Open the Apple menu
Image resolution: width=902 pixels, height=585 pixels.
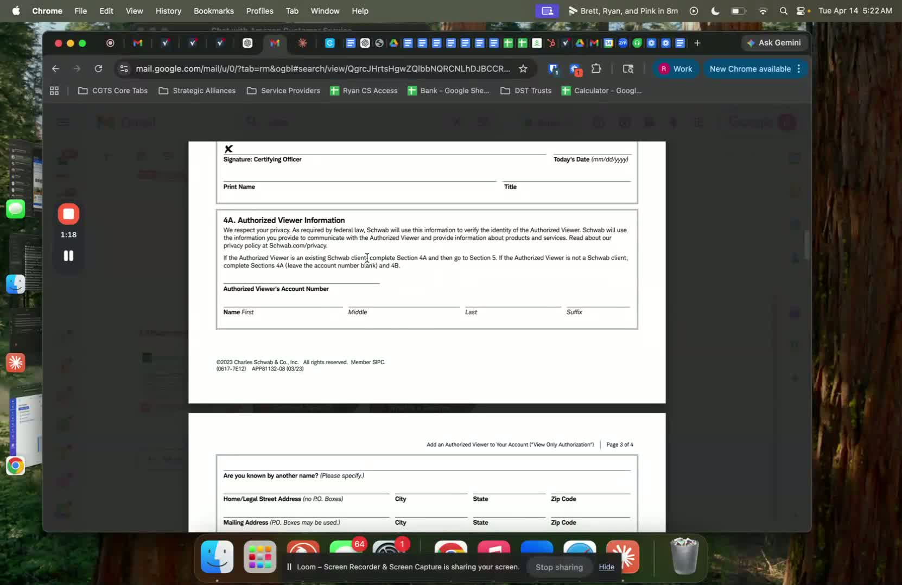[x=16, y=11]
